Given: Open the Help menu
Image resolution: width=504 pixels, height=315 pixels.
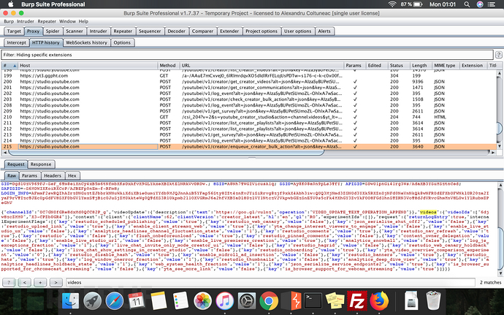Looking at the screenshot, I should click(x=83, y=21).
